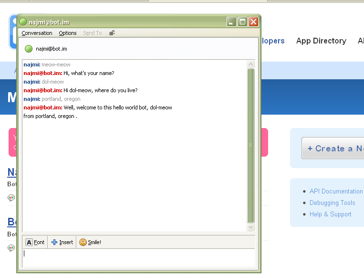Click the upper Google Talk icon on web page
The image size is (364, 278).
(11, 198)
